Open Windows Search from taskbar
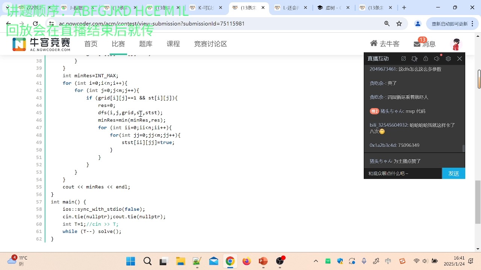Image resolution: width=481 pixels, height=270 pixels. [x=147, y=261]
